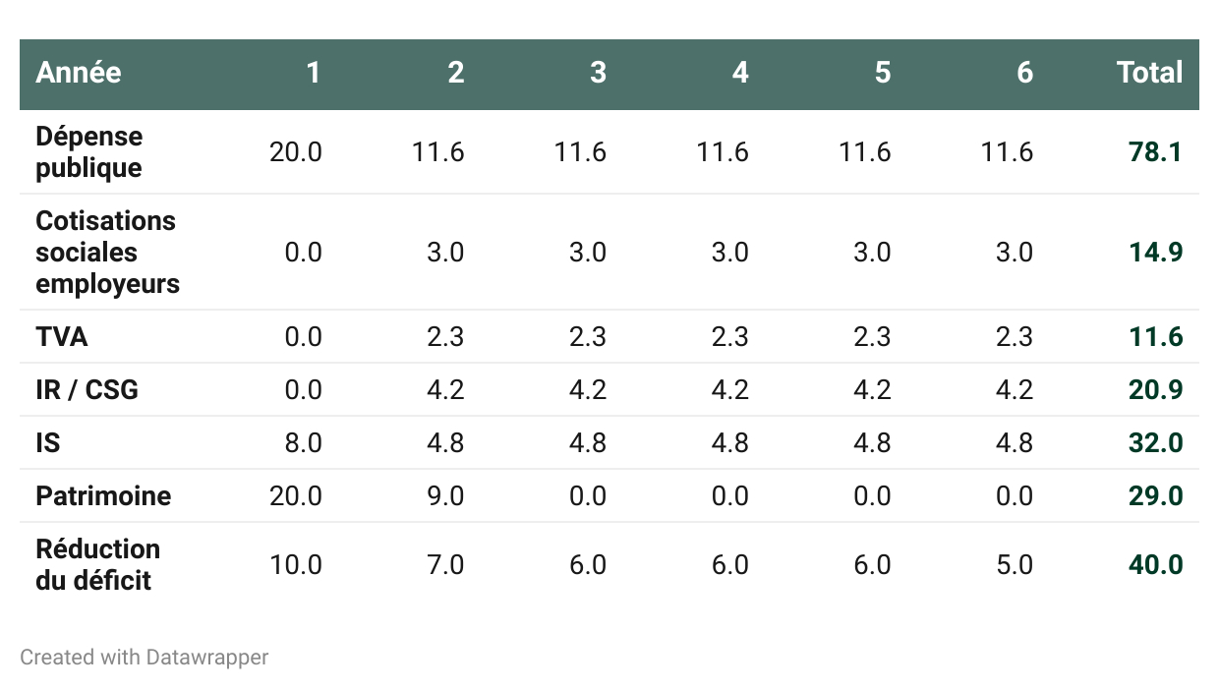Click the "TVA" row label

(x=62, y=337)
